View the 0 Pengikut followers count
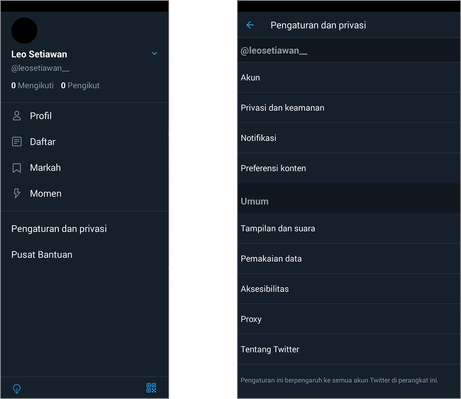 [80, 86]
